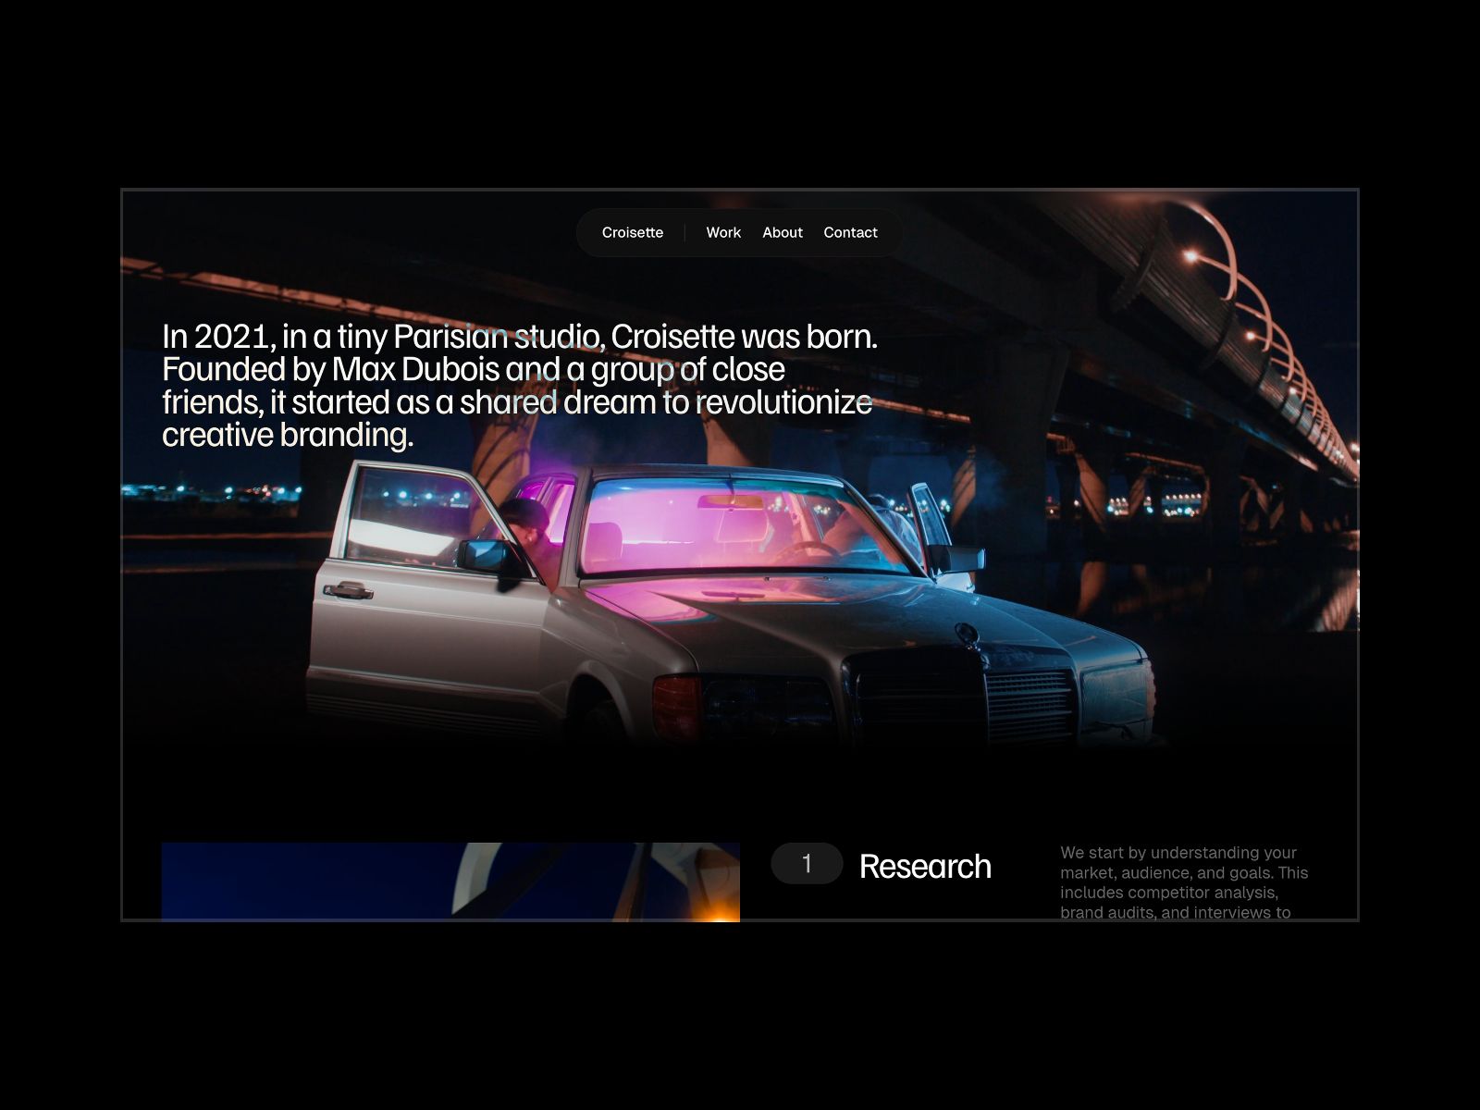Select the Research heading

[x=925, y=867]
